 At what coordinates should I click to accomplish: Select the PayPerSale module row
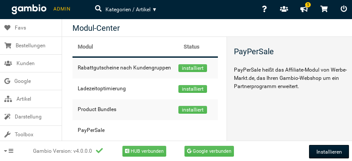[145, 130]
